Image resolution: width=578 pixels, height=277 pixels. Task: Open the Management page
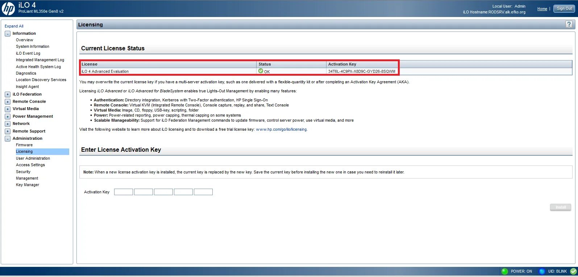[x=27, y=178]
